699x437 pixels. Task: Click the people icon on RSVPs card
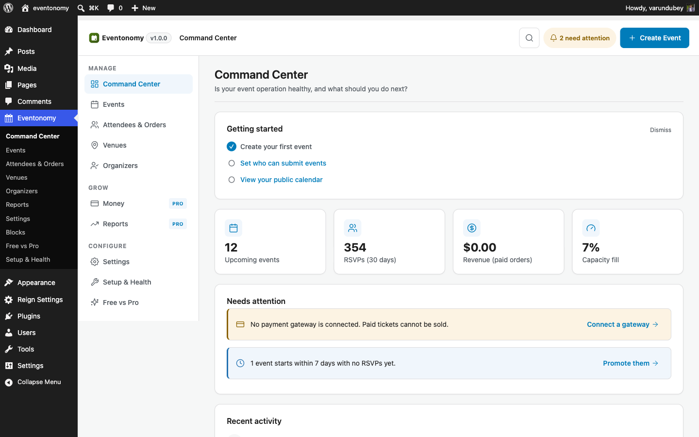coord(353,228)
